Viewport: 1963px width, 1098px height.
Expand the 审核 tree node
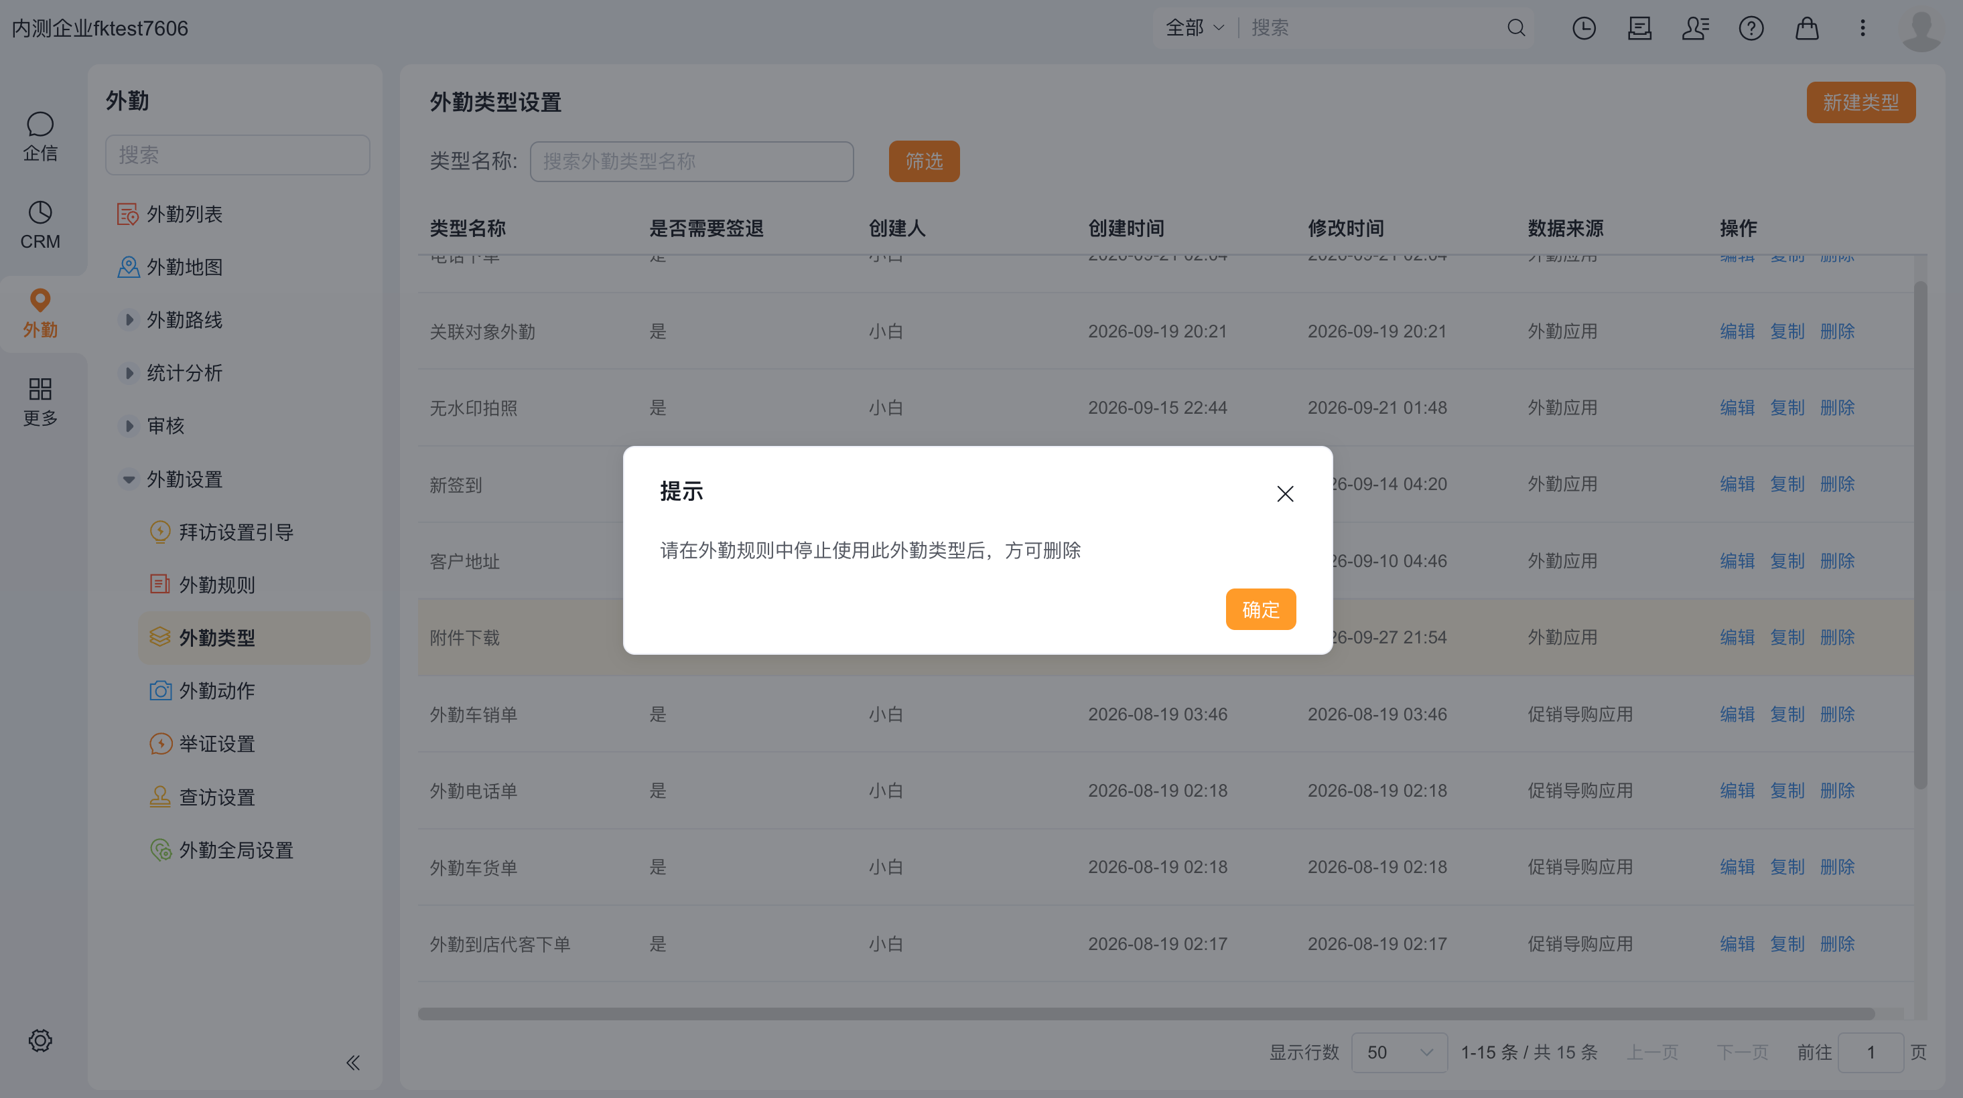coord(129,426)
